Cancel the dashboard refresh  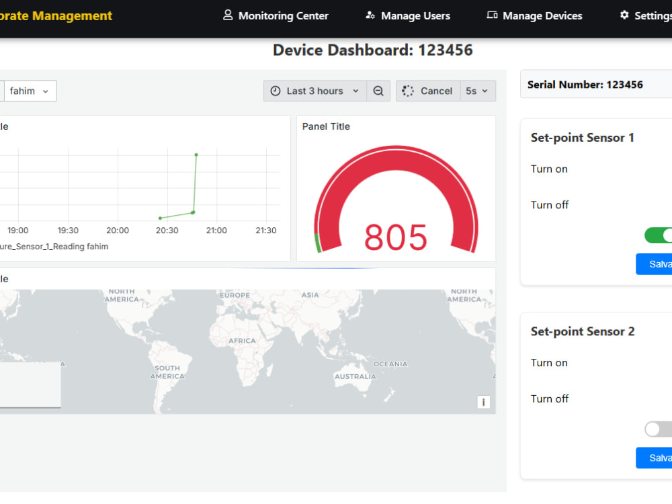[428, 91]
